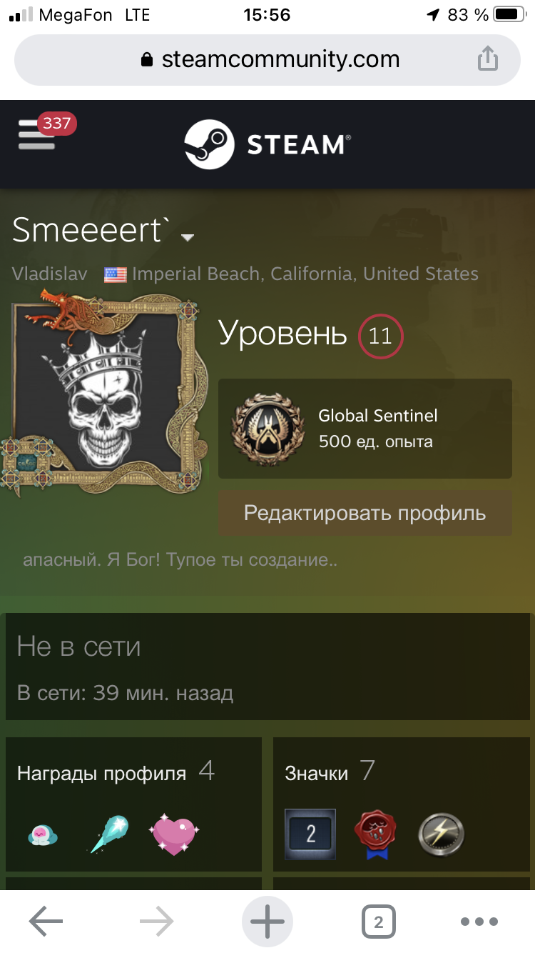535x953 pixels.
Task: Tap the steamcommunity.com address bar
Action: click(x=267, y=59)
